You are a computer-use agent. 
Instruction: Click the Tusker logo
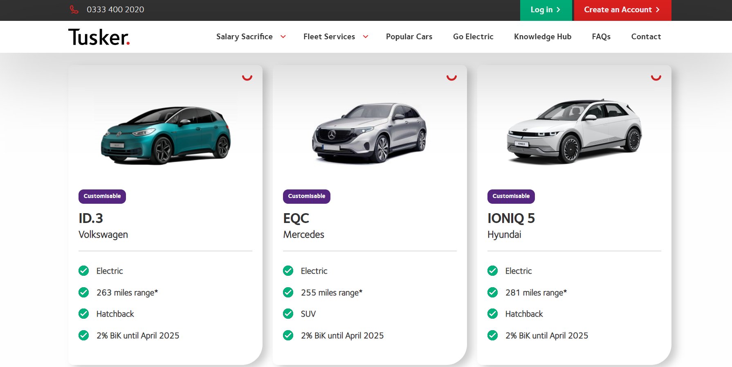pos(99,37)
